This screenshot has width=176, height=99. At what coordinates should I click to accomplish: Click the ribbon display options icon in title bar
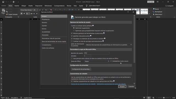pos(158,2)
